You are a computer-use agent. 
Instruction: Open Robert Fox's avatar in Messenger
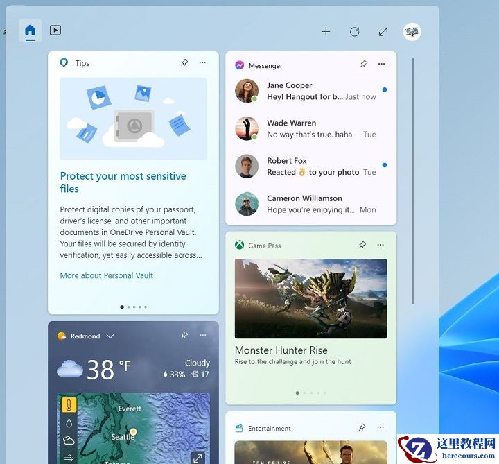(x=247, y=166)
